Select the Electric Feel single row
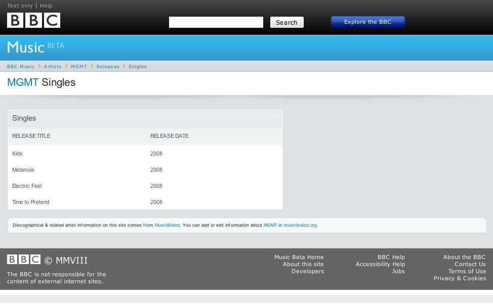Screen dimensions: 493x306 click(145, 186)
